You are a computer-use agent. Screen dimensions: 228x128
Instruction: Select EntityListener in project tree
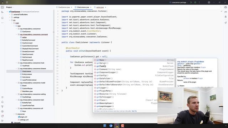point(27,74)
